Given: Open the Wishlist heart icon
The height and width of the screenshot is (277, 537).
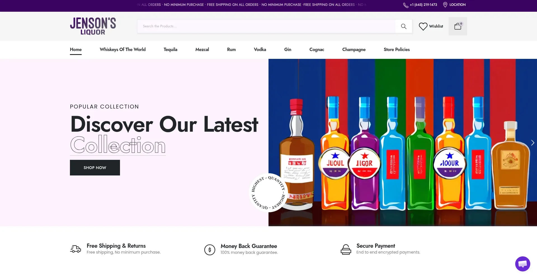Looking at the screenshot, I should 423,26.
